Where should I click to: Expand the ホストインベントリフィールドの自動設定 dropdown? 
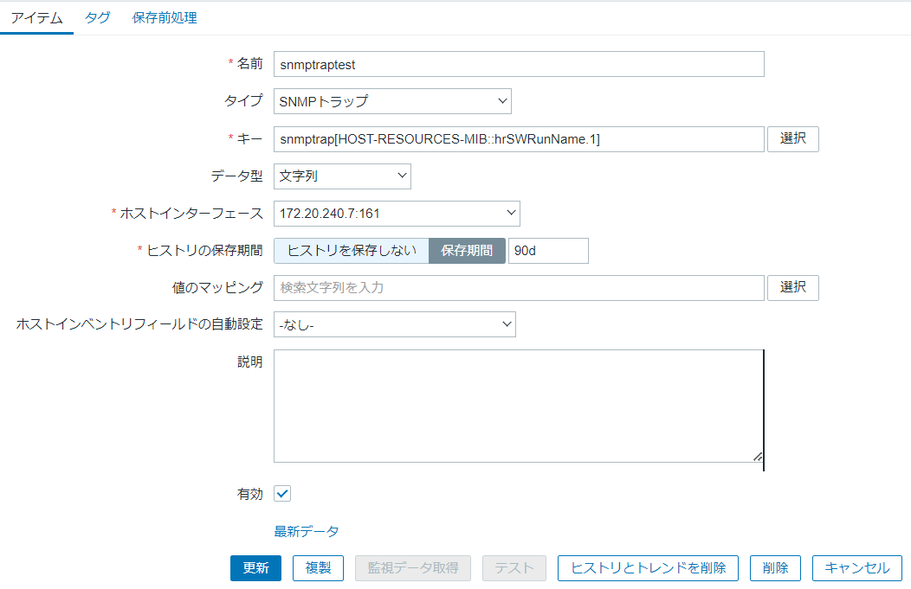[x=396, y=324]
